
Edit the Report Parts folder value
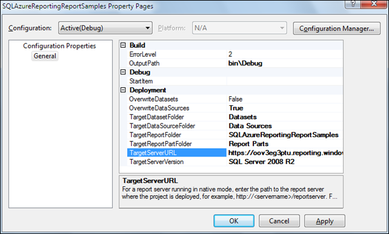point(285,144)
